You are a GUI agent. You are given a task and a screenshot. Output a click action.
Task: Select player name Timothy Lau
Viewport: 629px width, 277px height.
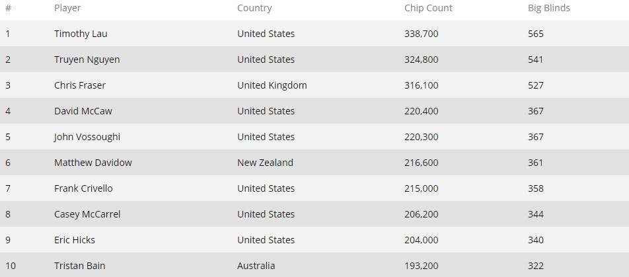tap(82, 34)
